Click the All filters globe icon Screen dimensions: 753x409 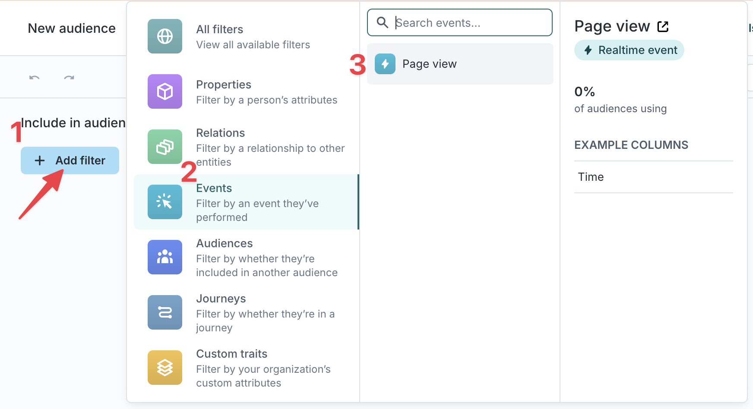(x=165, y=36)
